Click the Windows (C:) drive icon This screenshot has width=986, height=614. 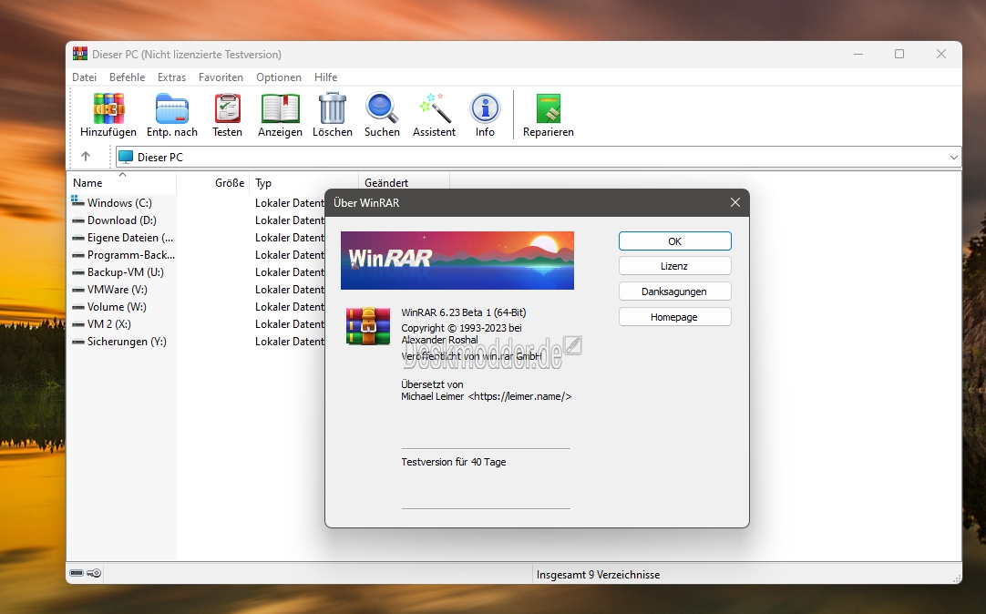78,201
